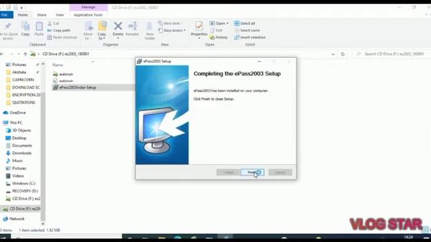Click Invert selection in ribbon
The width and height of the screenshot is (431, 242).
coord(250,38)
